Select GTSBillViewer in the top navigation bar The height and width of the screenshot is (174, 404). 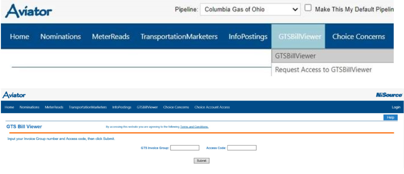(298, 37)
